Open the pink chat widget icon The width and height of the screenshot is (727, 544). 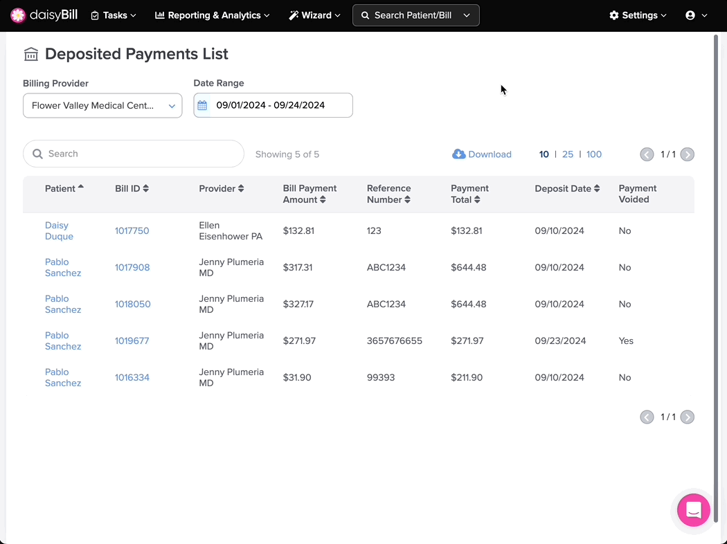click(x=693, y=510)
